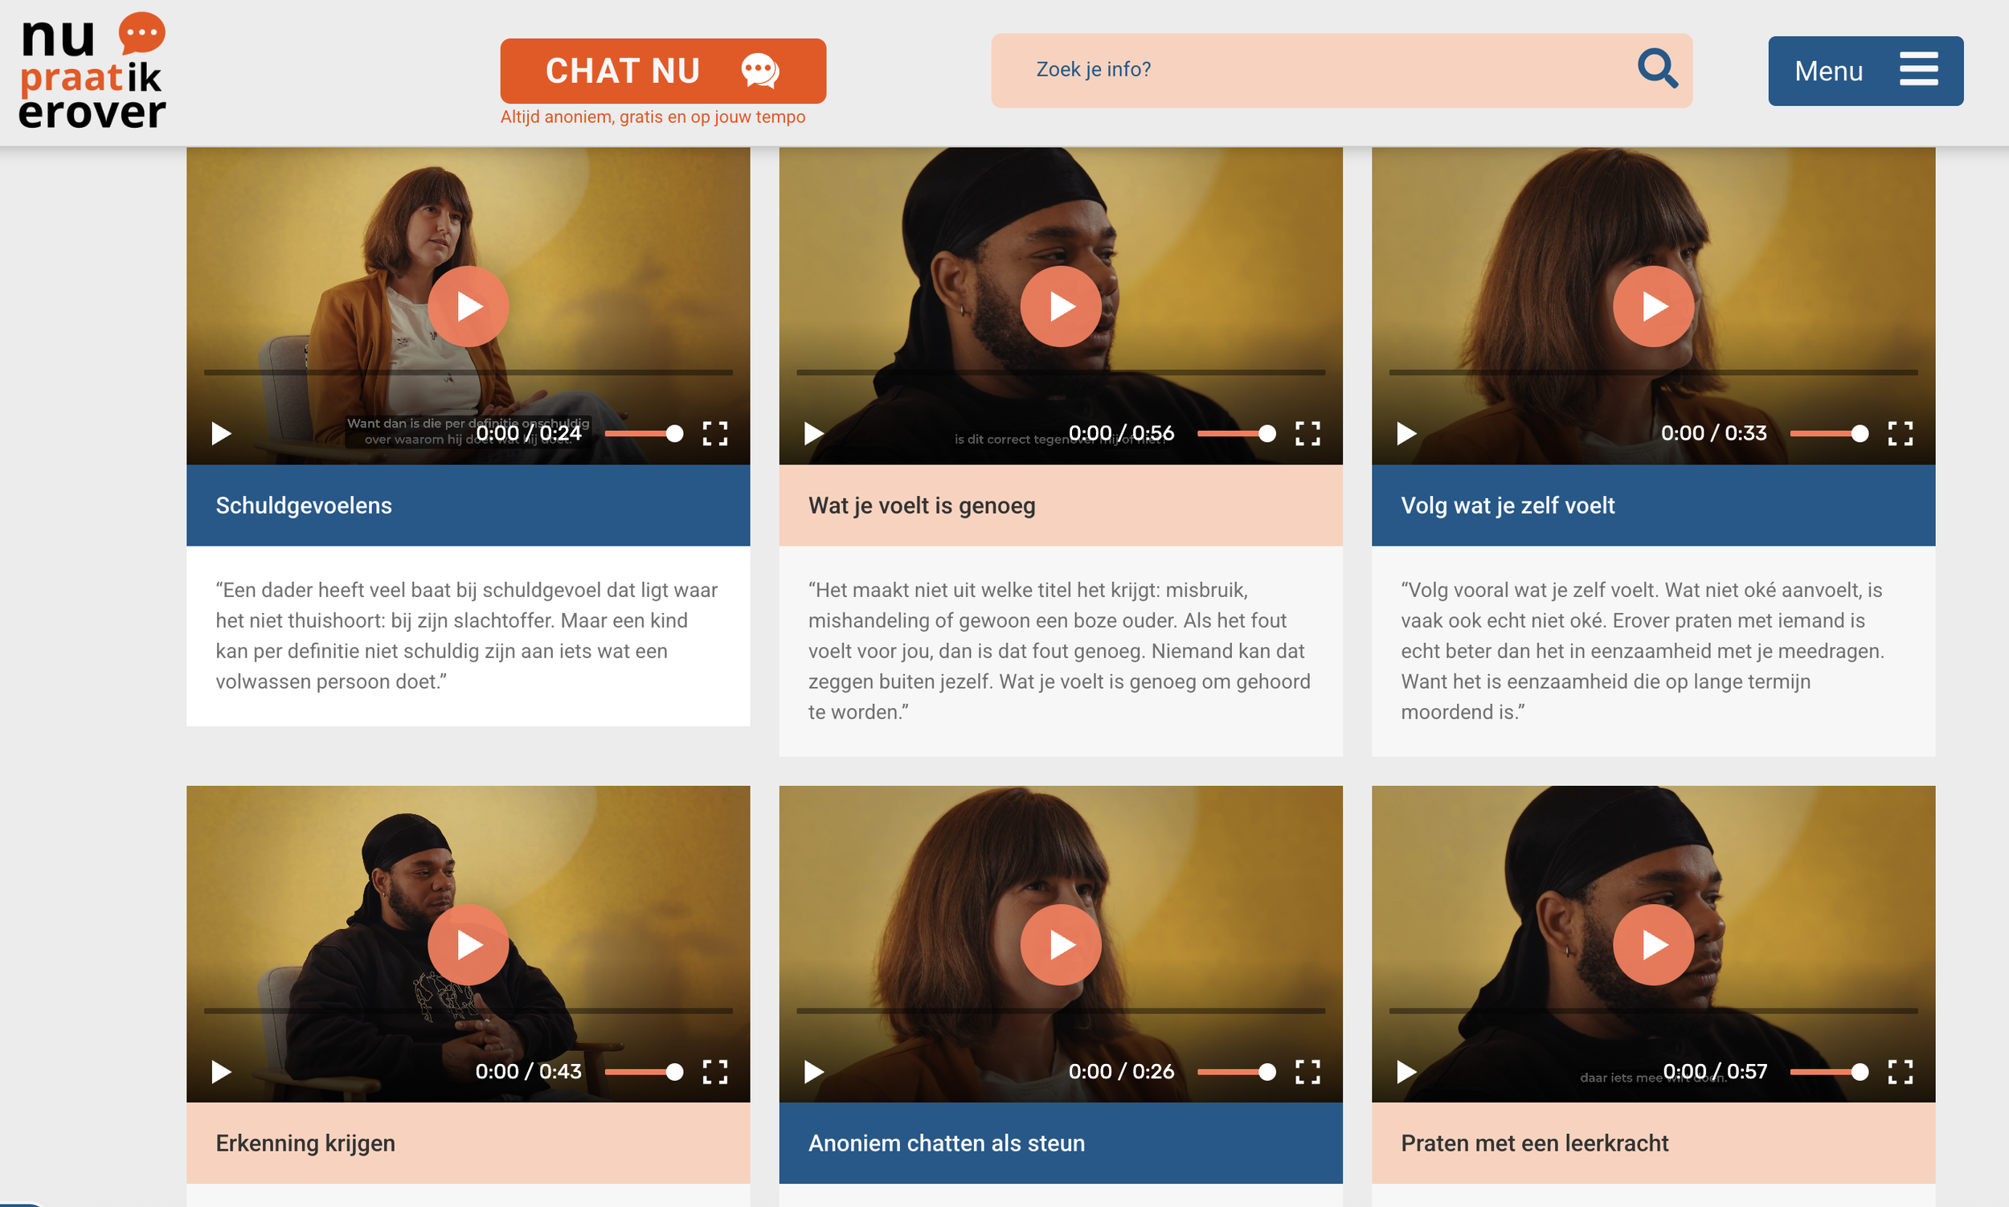Click fullscreen icon on Schuldgevoelens video
The width and height of the screenshot is (2009, 1207).
click(x=715, y=433)
